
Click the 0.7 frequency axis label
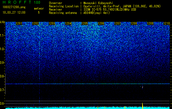pos(2,90)
